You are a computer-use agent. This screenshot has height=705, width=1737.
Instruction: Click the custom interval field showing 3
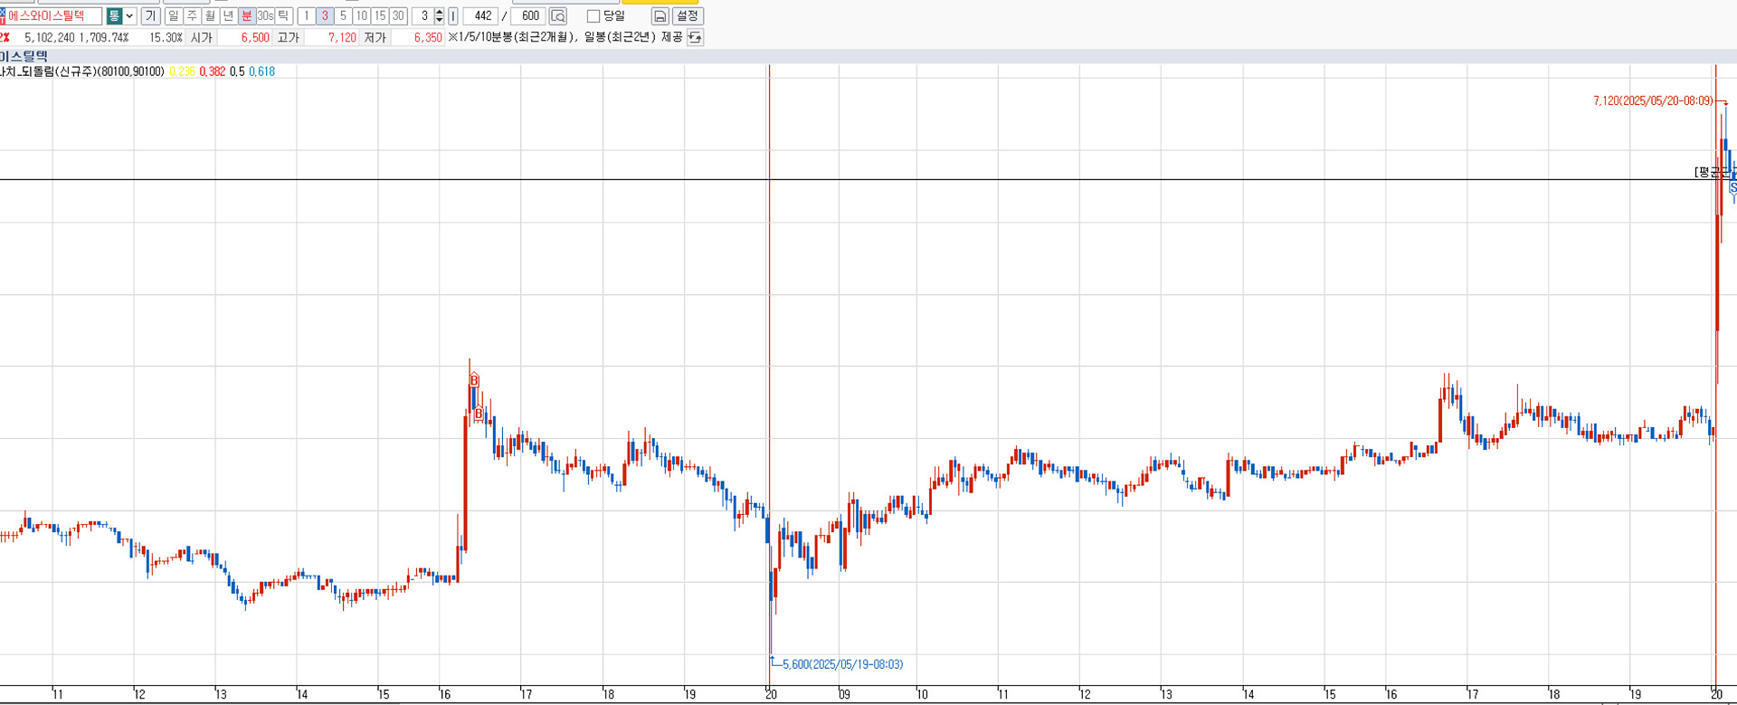coord(422,16)
